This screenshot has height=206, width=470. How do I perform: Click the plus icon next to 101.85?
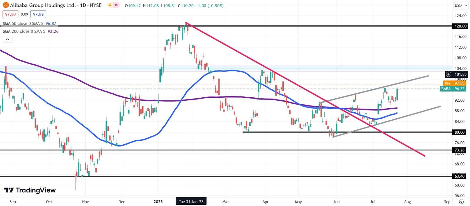449,74
